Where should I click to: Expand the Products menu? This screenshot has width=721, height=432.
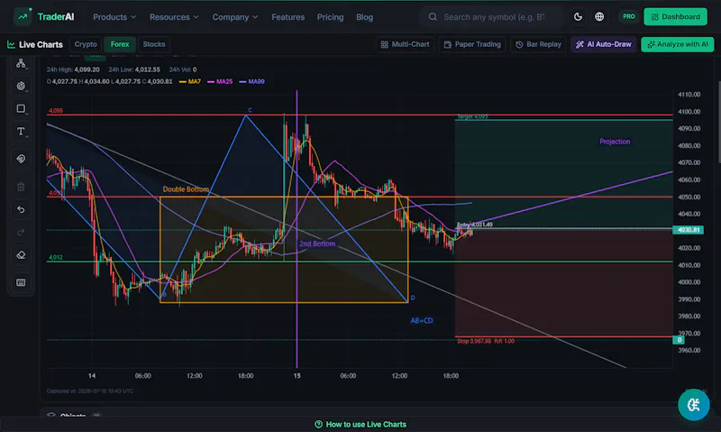tap(114, 17)
